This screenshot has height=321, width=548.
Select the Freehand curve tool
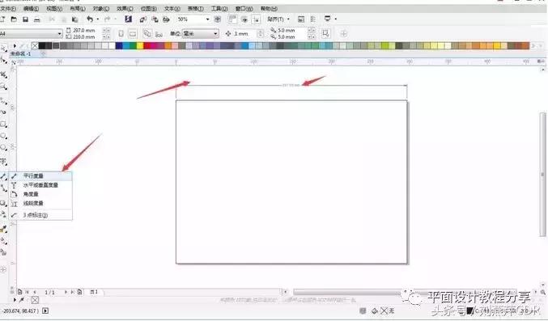3,101
